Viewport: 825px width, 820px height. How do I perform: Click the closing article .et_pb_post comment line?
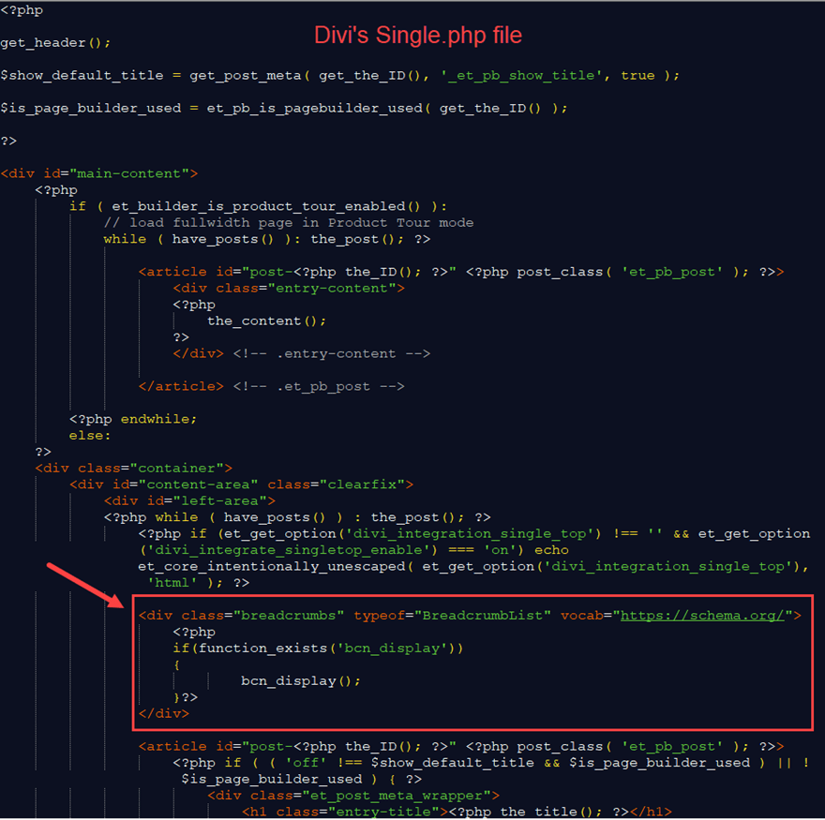(x=271, y=386)
